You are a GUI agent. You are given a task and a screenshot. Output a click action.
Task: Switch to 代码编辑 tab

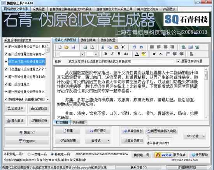79,122
